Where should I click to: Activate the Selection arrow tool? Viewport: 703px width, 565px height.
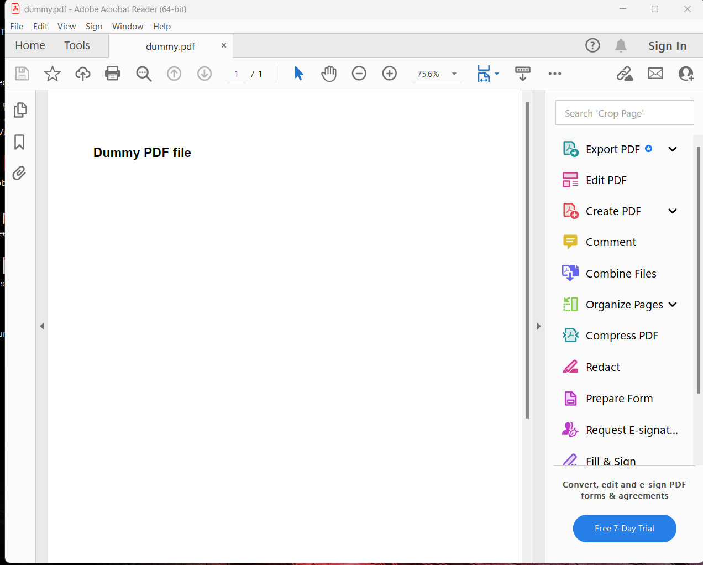click(298, 74)
